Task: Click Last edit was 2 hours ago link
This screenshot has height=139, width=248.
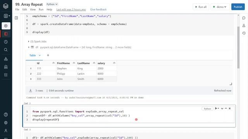Action: [71, 9]
